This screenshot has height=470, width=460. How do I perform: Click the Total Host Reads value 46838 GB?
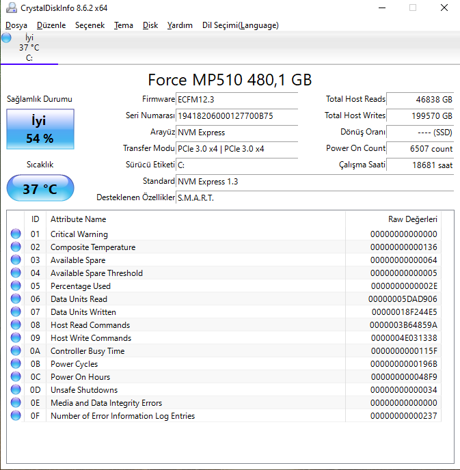click(x=420, y=99)
